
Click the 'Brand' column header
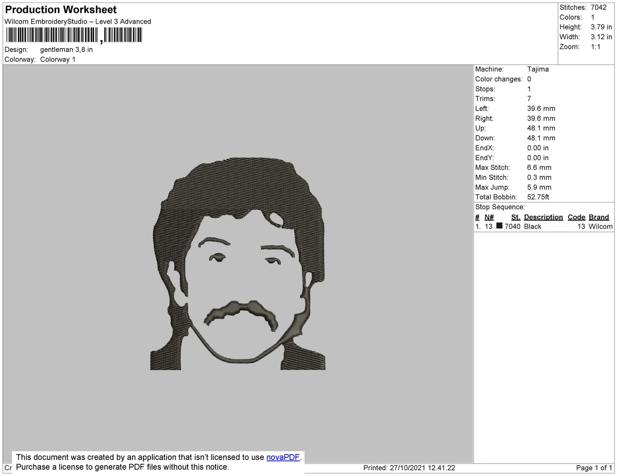599,217
